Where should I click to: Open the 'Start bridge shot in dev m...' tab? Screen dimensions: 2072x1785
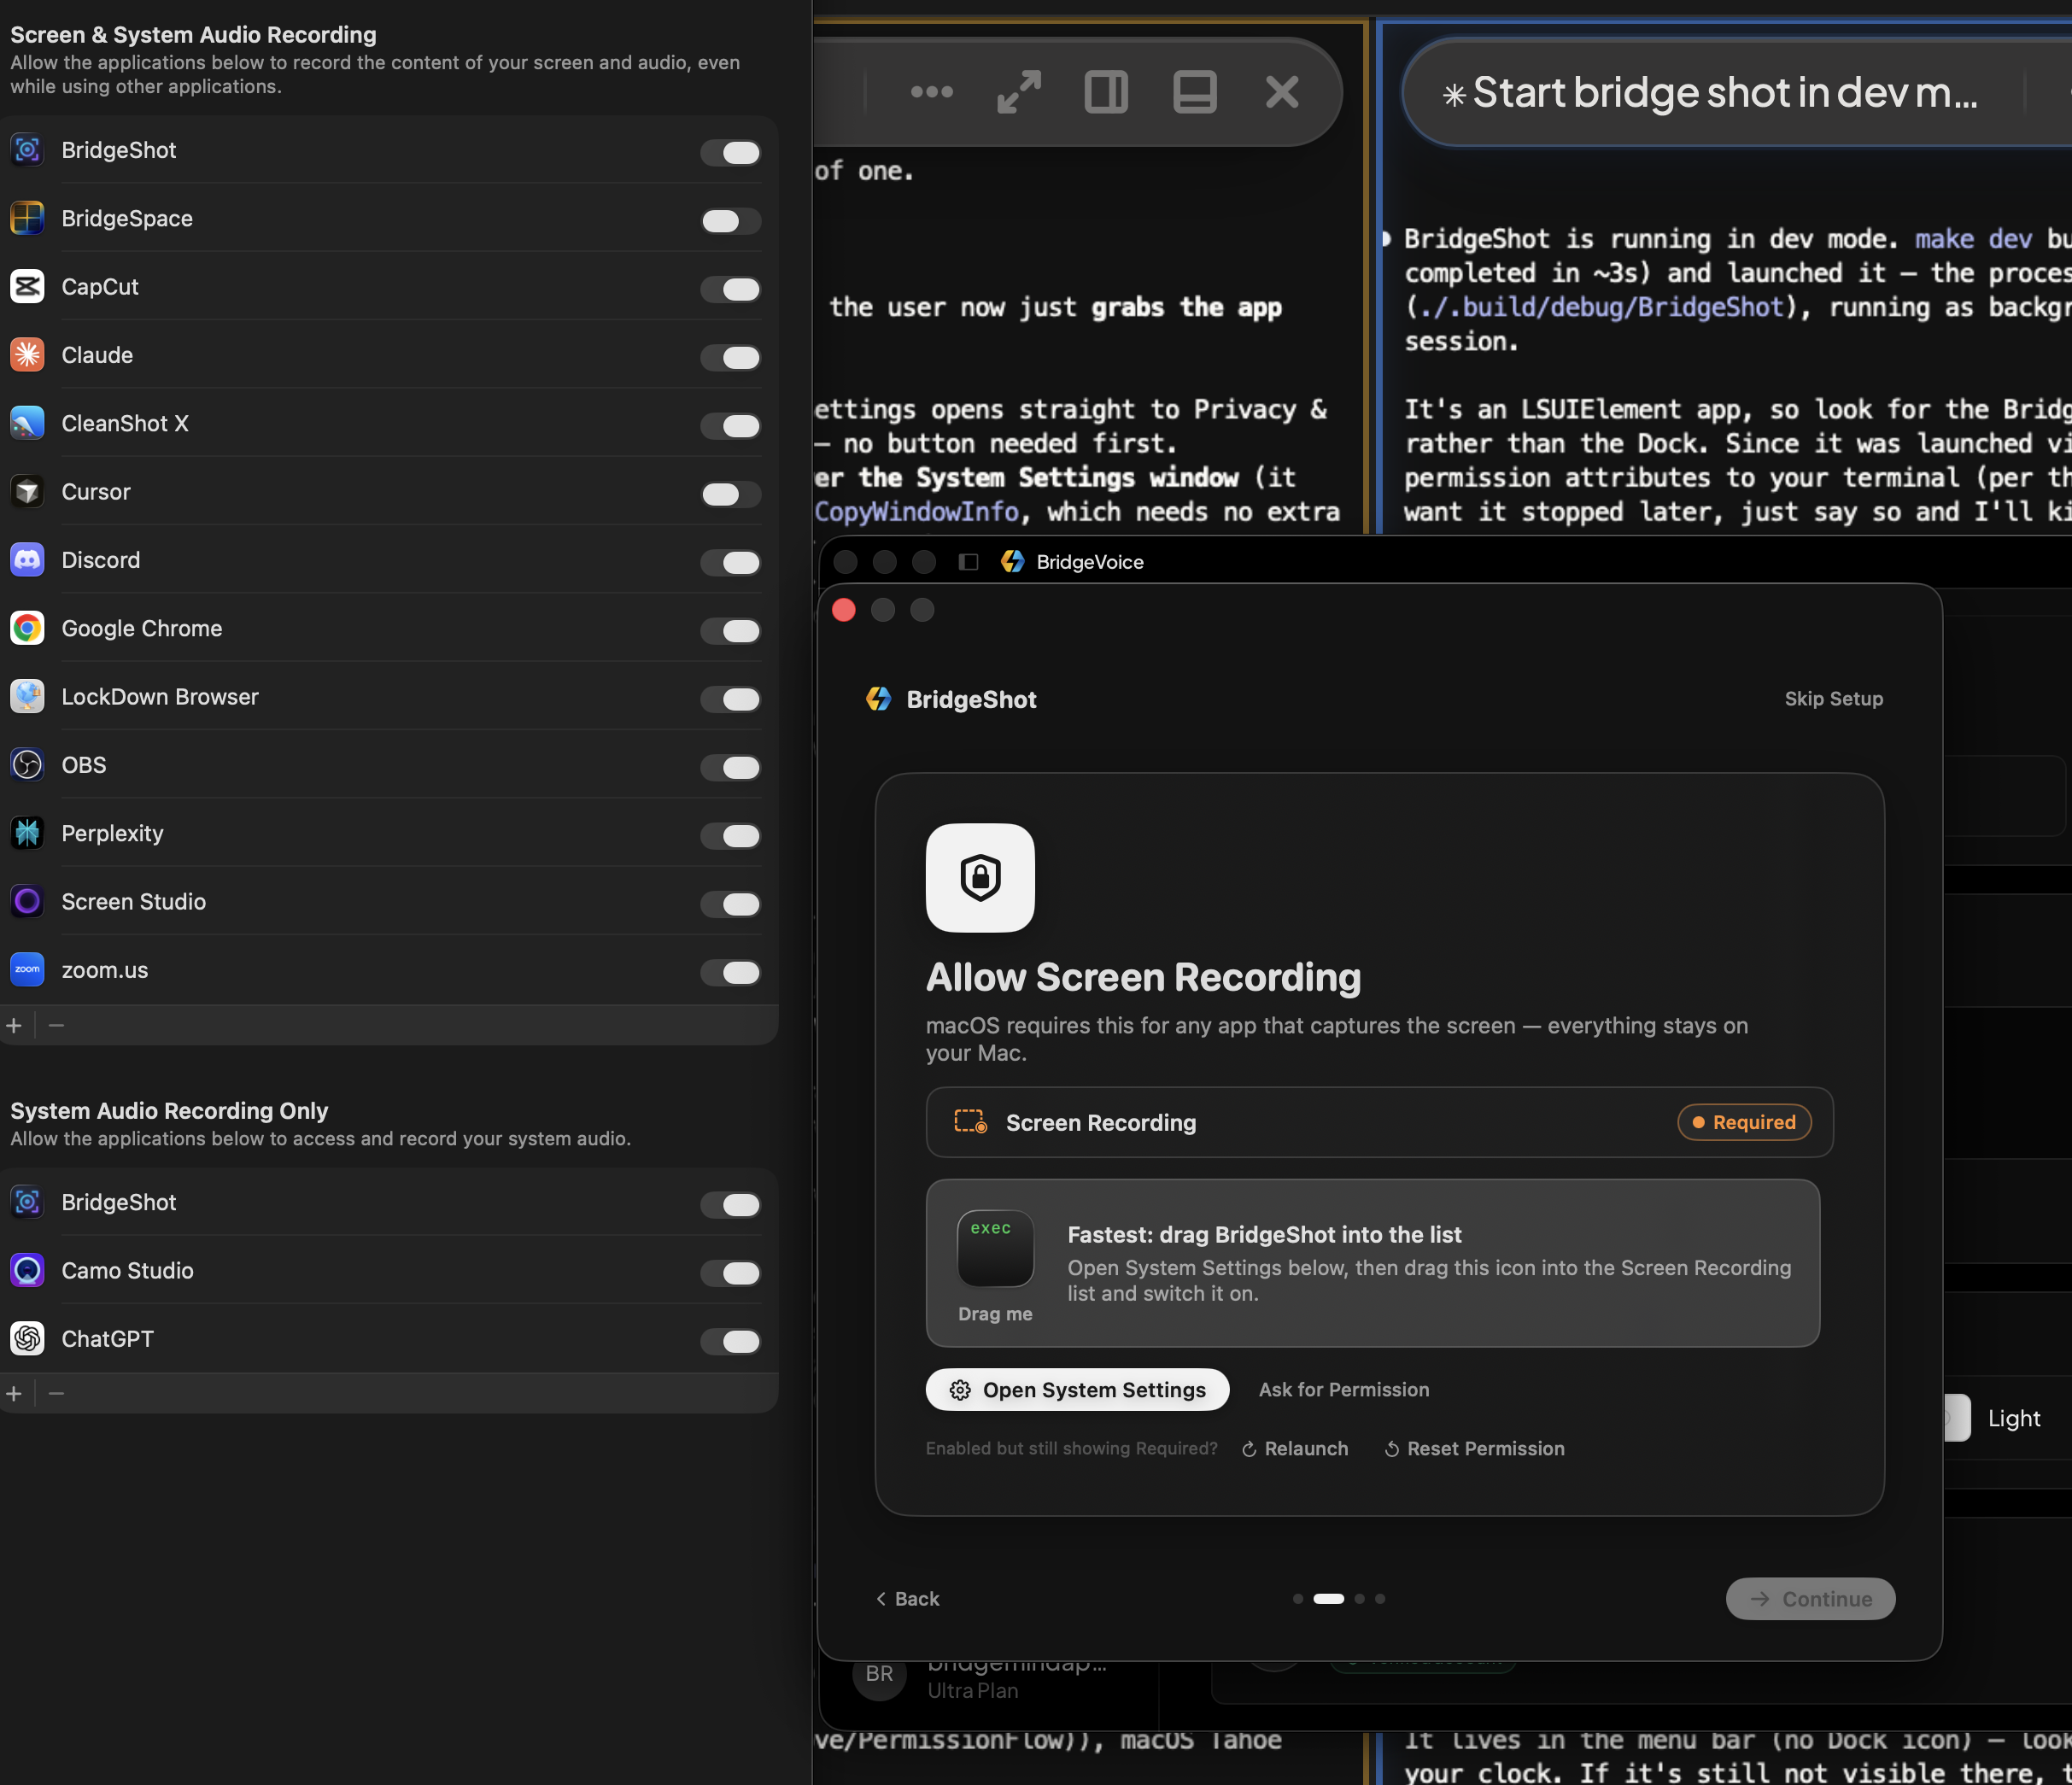[x=1710, y=93]
